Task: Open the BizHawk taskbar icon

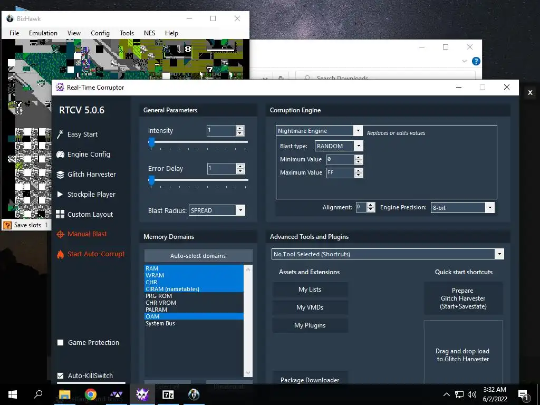Action: [x=194, y=394]
